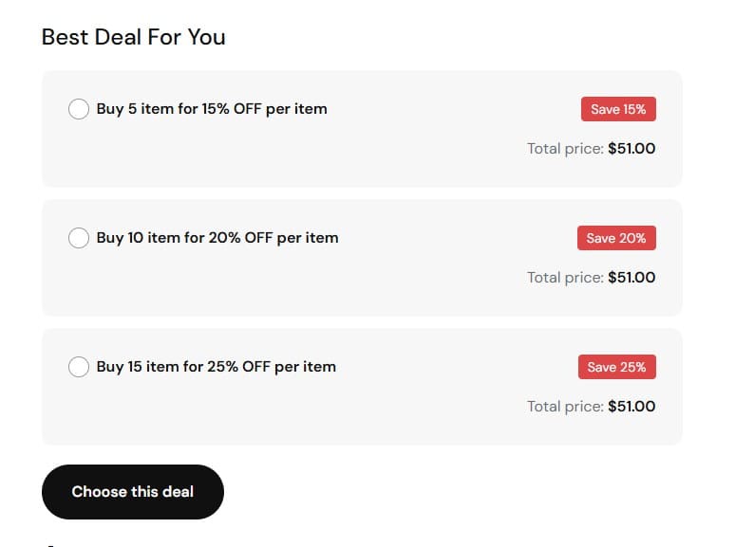Click 'Total price:' text in the 10 item deal
Screen dimensions: 735x547
click(x=565, y=278)
